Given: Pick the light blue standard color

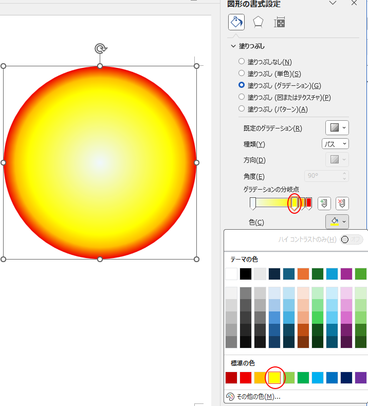Looking at the screenshot, I should pos(318,378).
